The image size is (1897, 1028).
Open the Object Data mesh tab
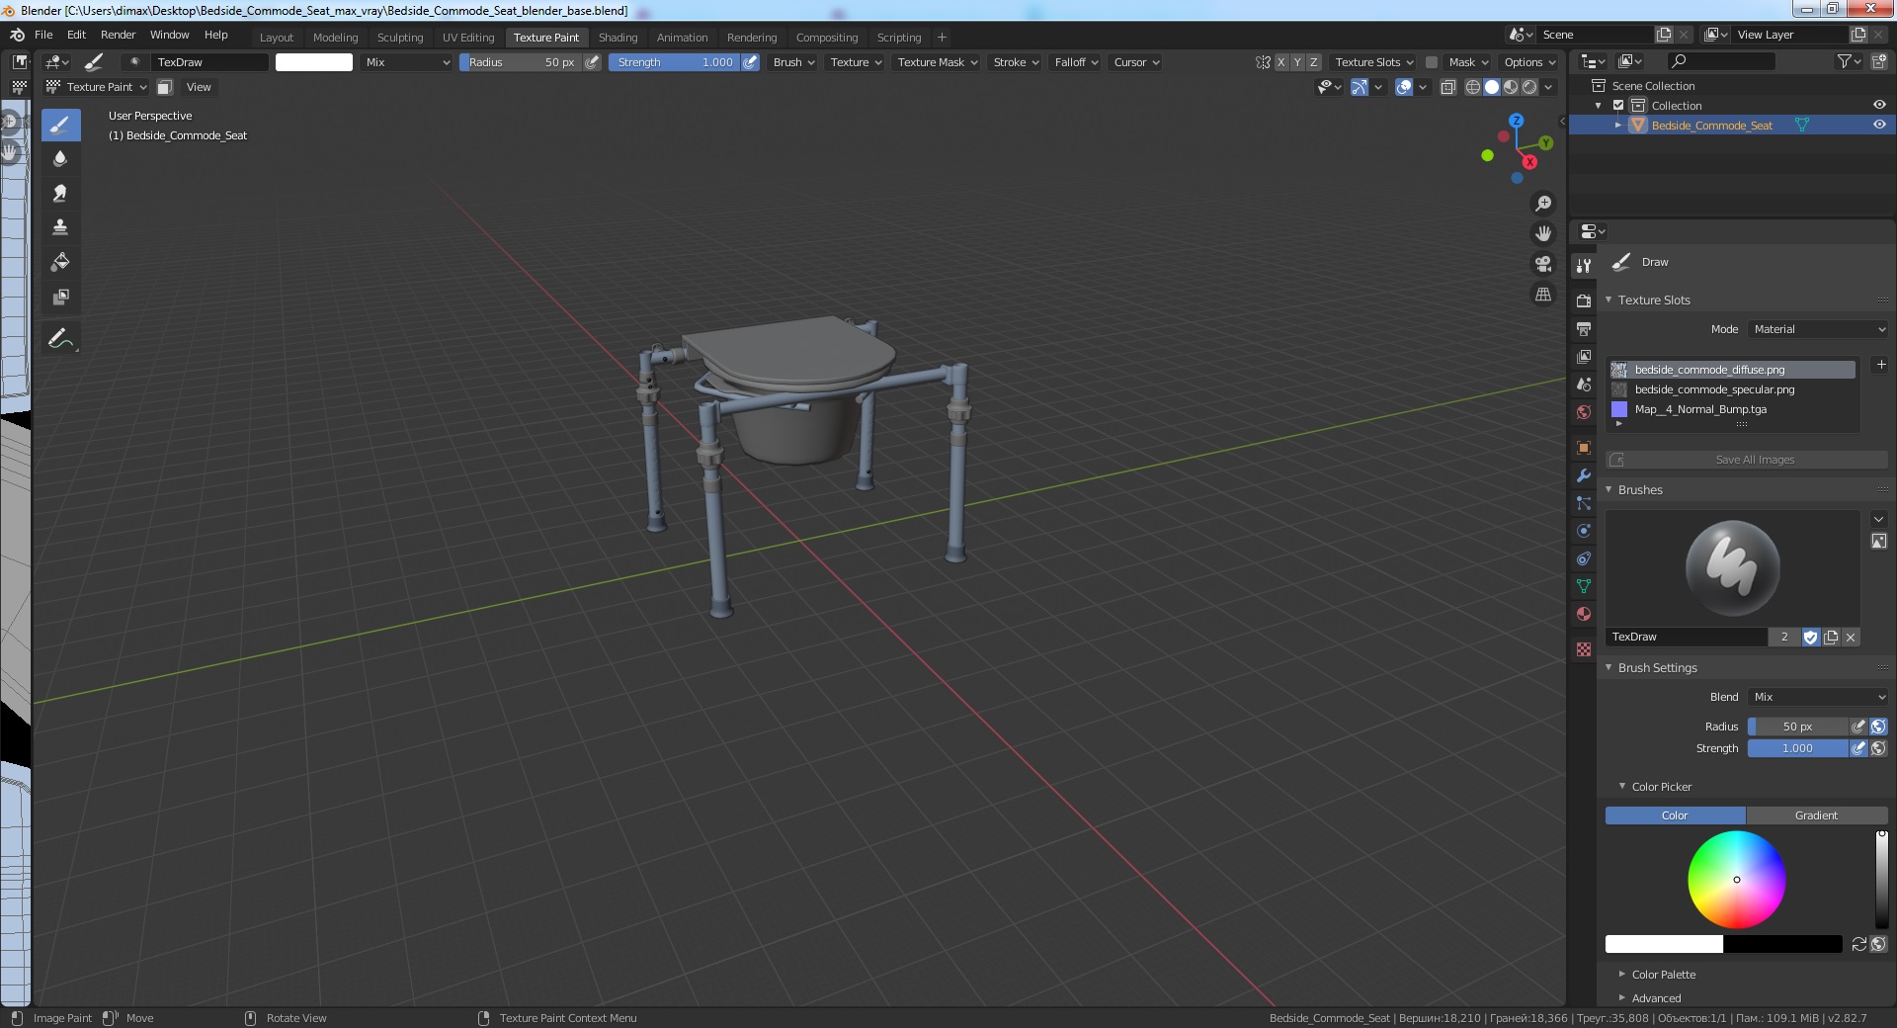pyautogui.click(x=1584, y=586)
